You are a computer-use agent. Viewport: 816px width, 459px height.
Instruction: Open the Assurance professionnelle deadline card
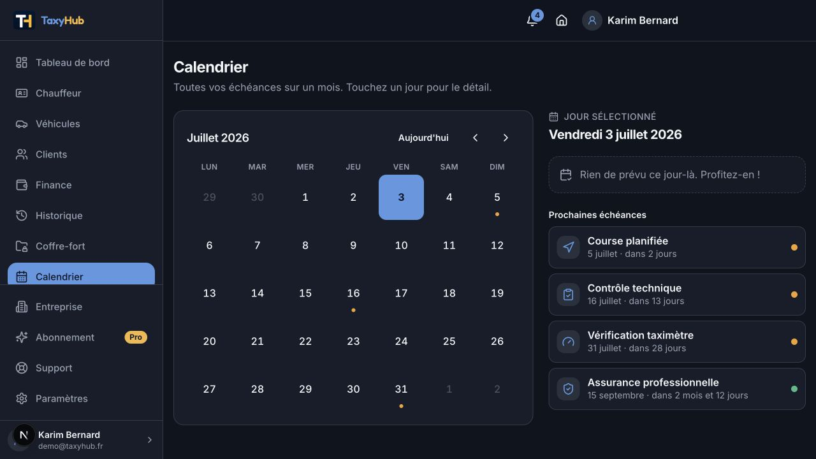pos(677,389)
